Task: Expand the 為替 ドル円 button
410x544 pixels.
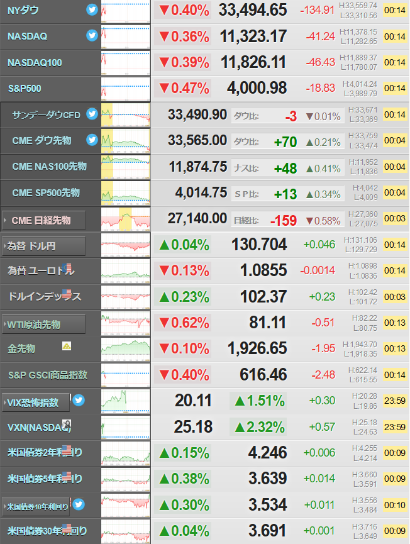Action: click(43, 247)
